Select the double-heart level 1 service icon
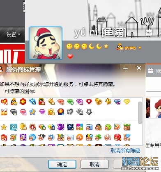 (4, 102)
